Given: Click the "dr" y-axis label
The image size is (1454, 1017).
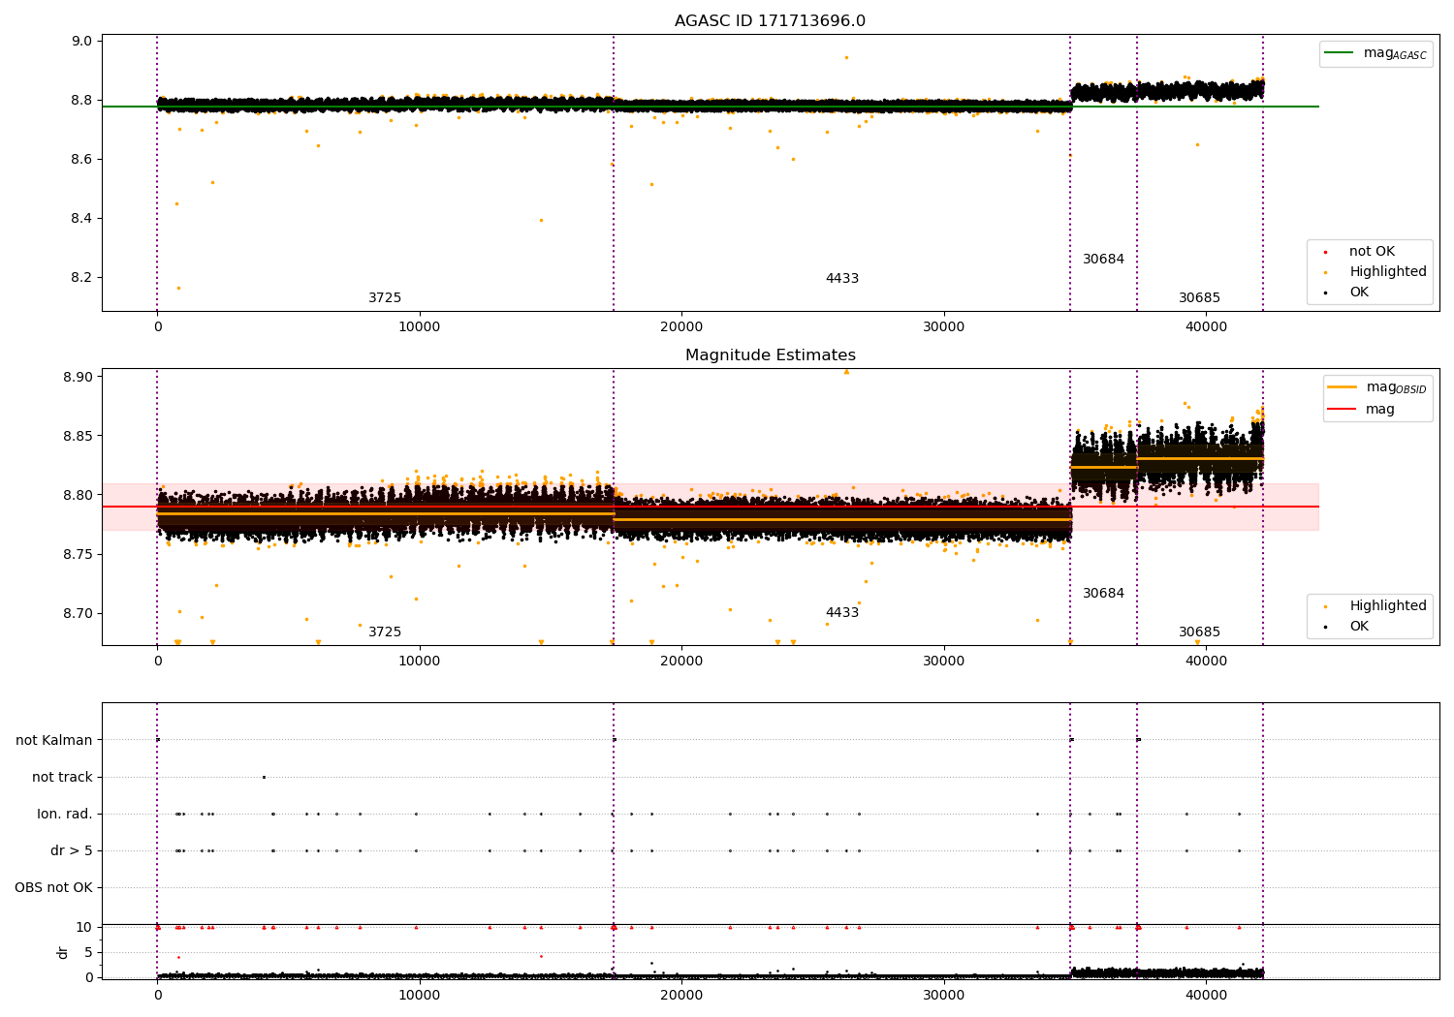Looking at the screenshot, I should [x=63, y=952].
